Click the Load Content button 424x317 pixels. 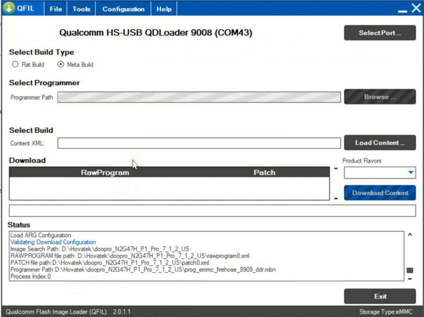(x=380, y=143)
